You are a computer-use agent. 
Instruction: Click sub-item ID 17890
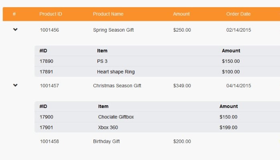(47, 61)
